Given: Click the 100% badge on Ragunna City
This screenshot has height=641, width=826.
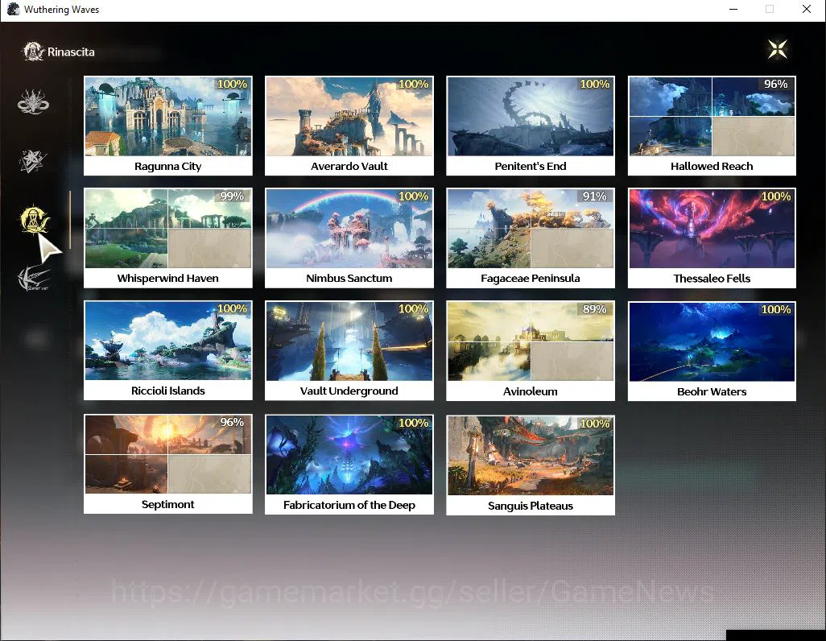Looking at the screenshot, I should click(232, 84).
